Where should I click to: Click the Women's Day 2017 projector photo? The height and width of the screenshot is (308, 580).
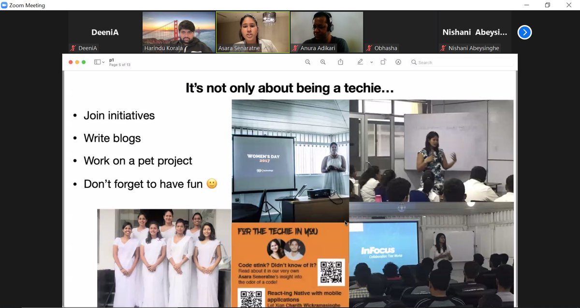pos(290,161)
